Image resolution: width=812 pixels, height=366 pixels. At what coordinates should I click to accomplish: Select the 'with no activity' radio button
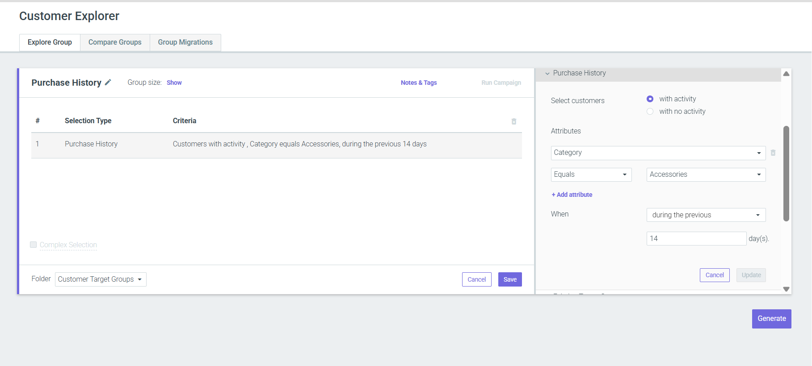pos(650,112)
